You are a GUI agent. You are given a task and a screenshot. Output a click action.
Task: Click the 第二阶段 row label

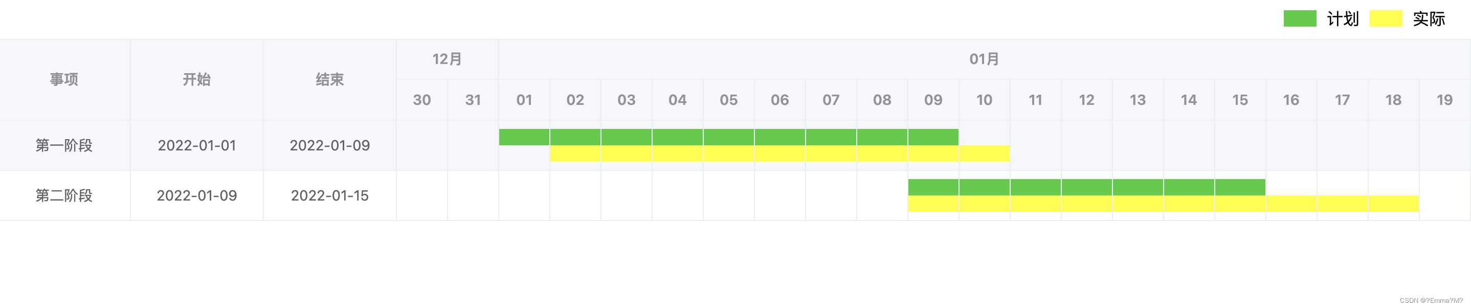point(64,196)
